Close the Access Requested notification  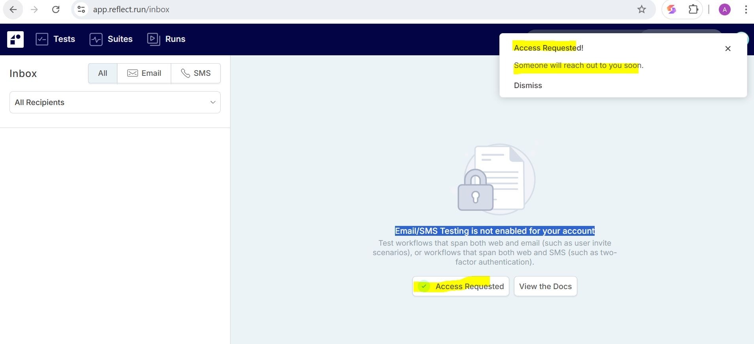click(728, 49)
